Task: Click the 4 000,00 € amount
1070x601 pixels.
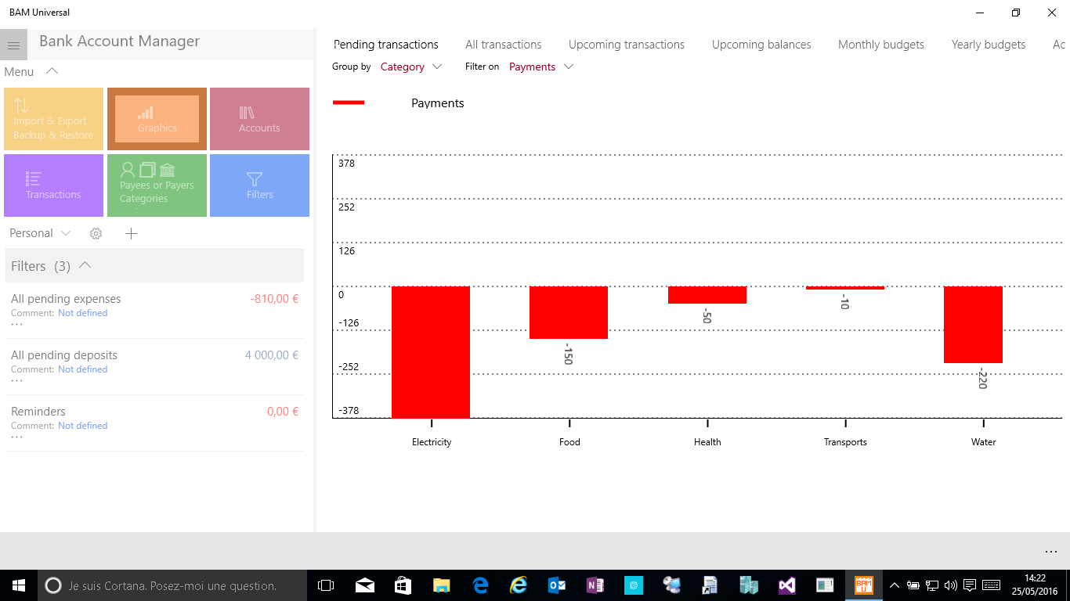Action: [272, 355]
